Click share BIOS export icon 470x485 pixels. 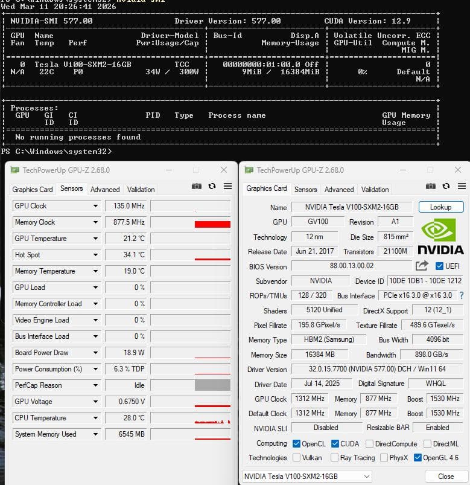(x=422, y=266)
